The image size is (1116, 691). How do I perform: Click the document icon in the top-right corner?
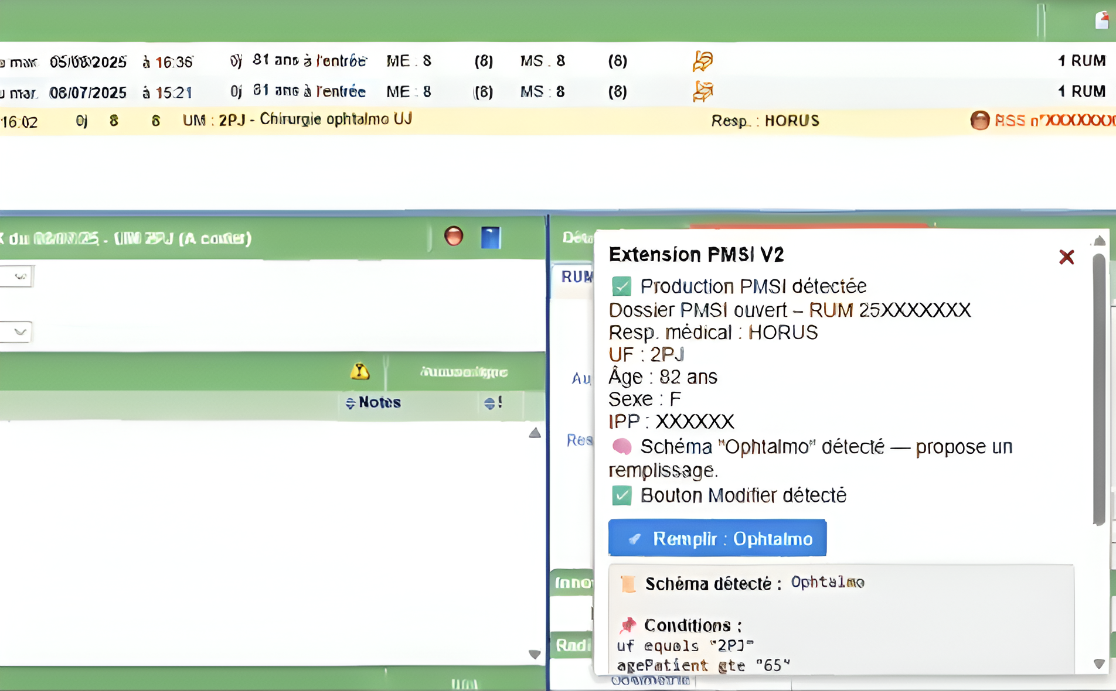[1102, 20]
